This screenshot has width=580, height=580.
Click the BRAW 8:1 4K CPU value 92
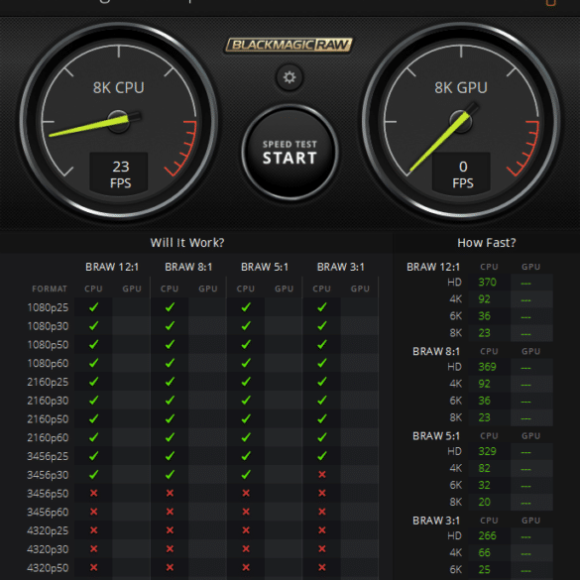point(484,384)
